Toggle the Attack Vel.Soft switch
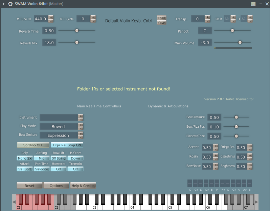 tap(25, 169)
